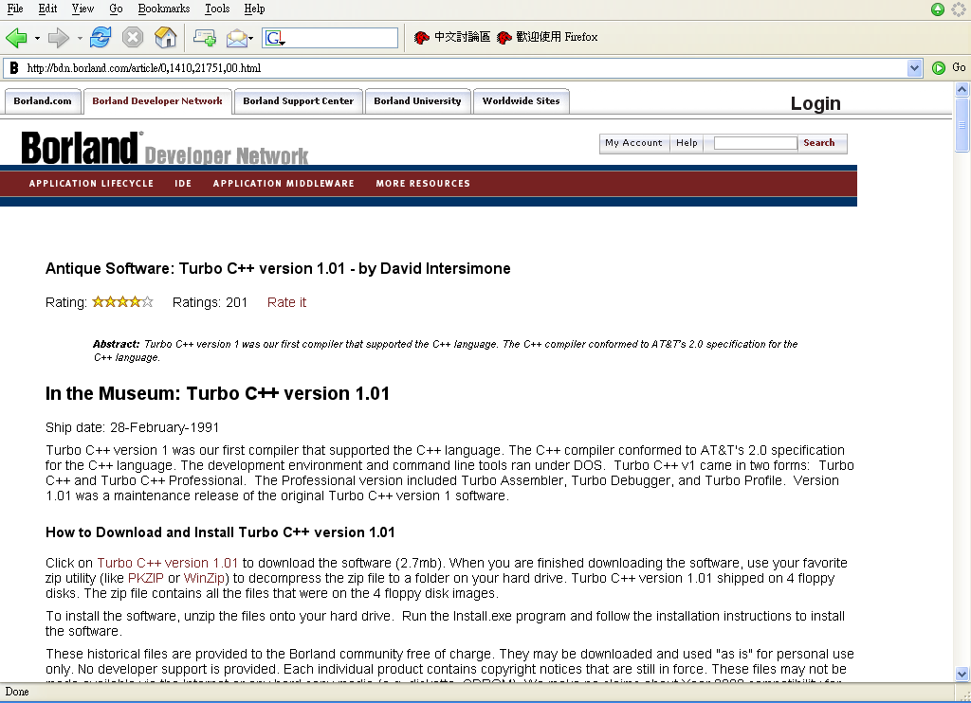Click the page favicon in the address bar
Screen dimensions: 971x703
point(13,68)
